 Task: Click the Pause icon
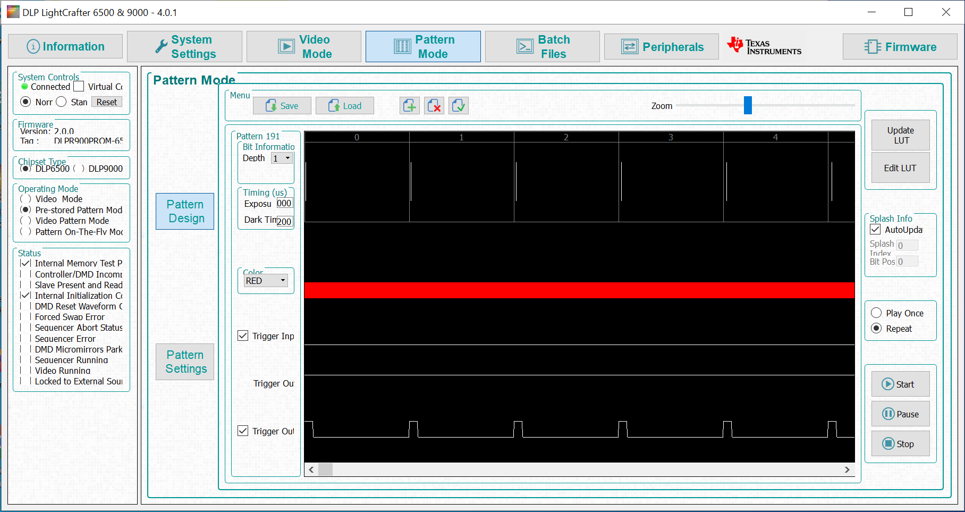click(x=888, y=414)
